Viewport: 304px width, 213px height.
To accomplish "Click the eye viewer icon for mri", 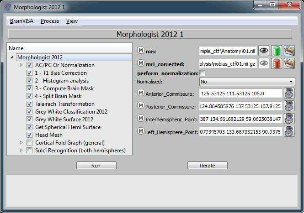I will (x=264, y=51).
